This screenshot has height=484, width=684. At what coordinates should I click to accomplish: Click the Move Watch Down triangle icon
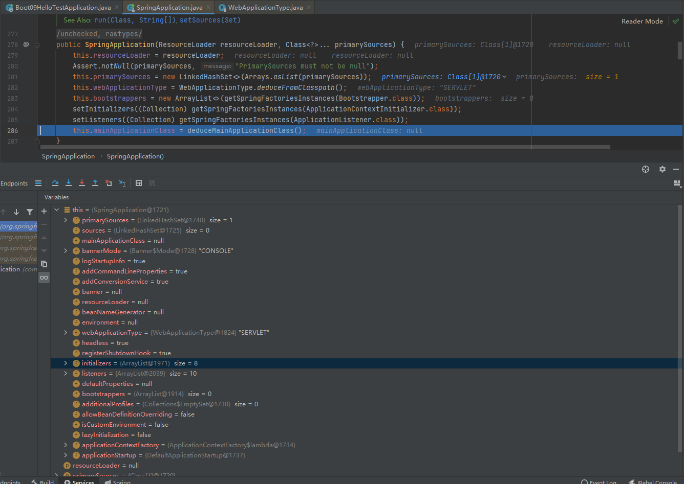[44, 251]
